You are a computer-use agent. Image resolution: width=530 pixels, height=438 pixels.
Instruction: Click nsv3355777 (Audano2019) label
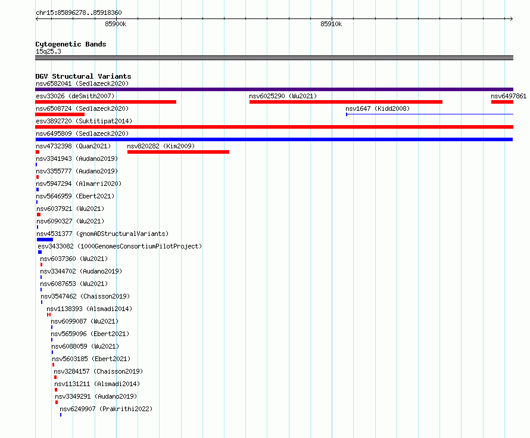click(77, 171)
